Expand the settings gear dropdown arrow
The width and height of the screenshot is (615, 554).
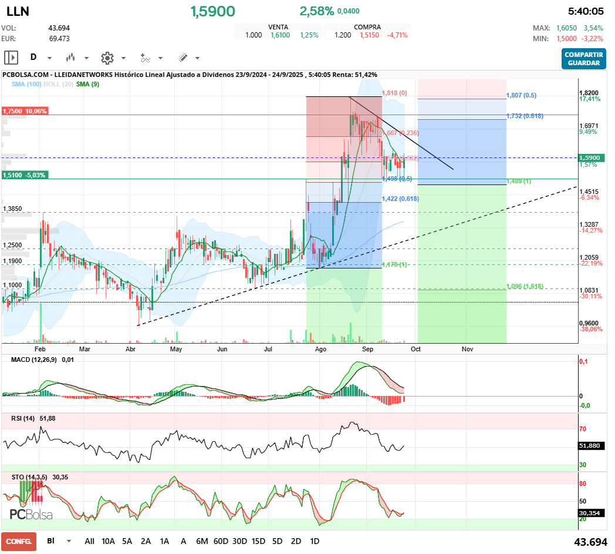124,58
